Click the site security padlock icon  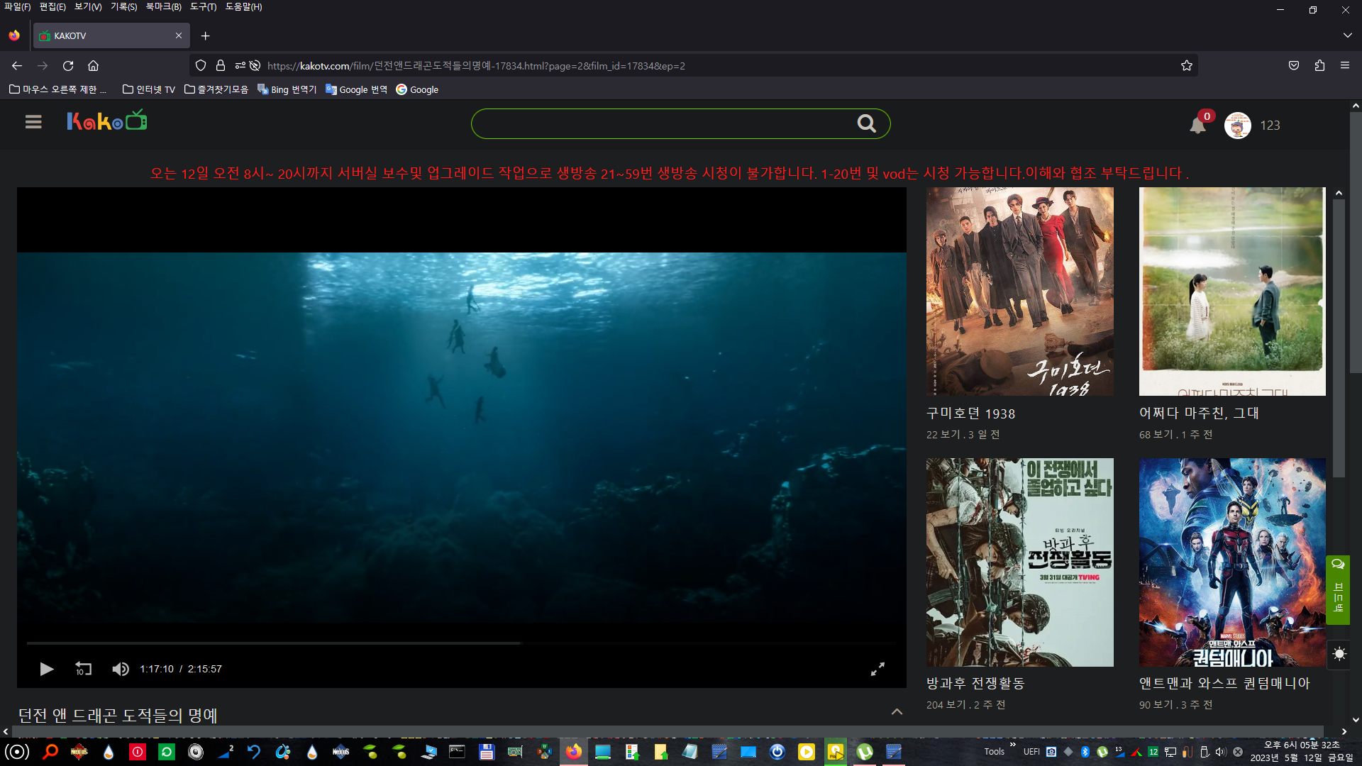click(x=221, y=65)
